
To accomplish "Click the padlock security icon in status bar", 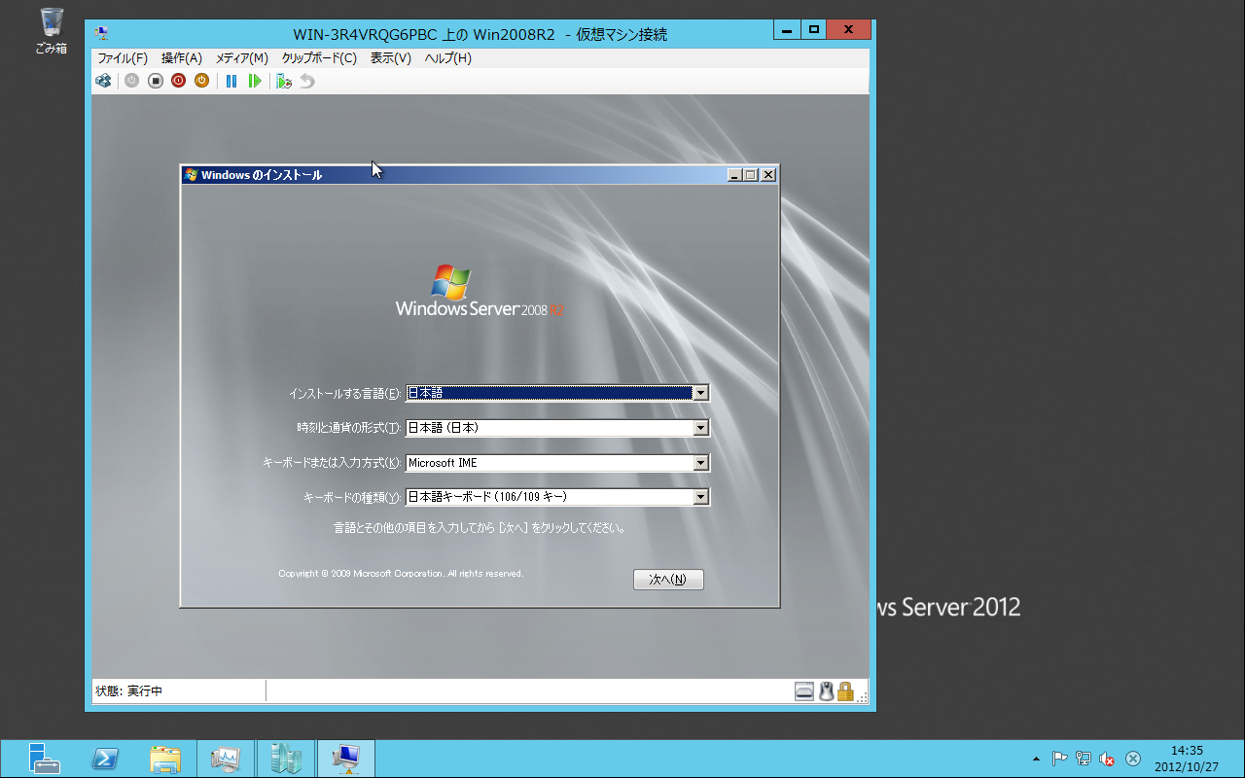I will click(845, 691).
